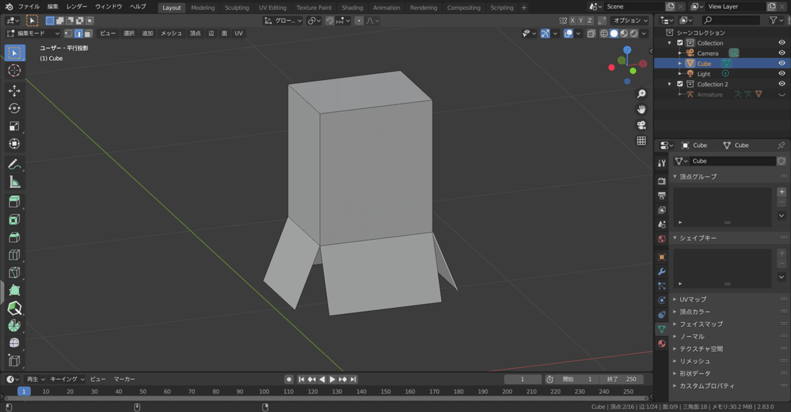The image size is (791, 412).
Task: Add a vertex group with plus button
Action: [782, 192]
